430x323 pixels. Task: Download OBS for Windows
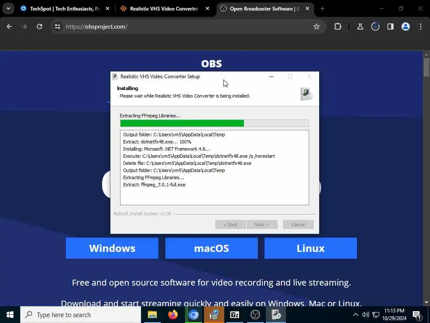112,248
